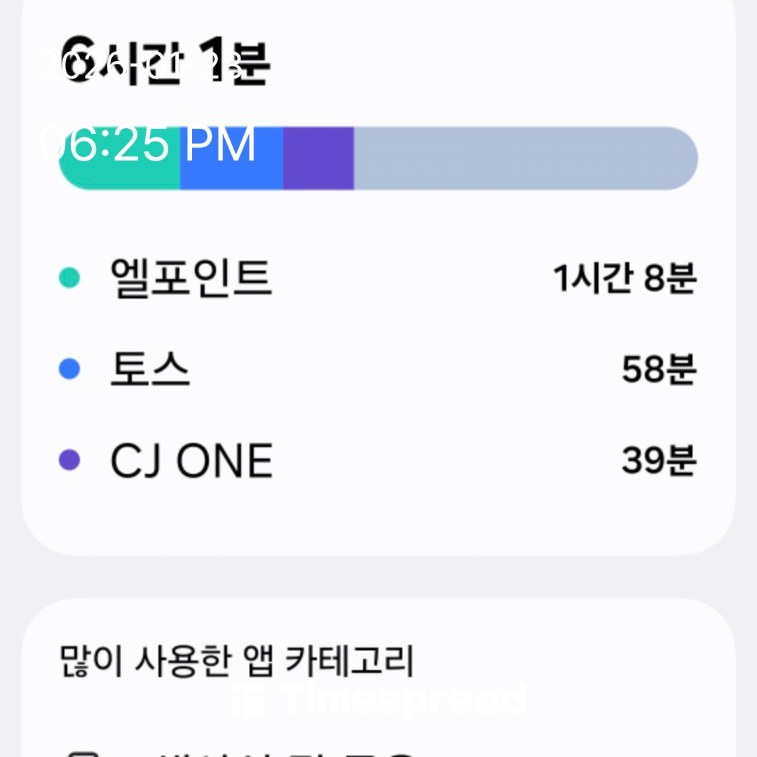Image resolution: width=757 pixels, height=757 pixels.
Task: Tap the 6시간 1분 total screen time
Action: click(x=165, y=63)
